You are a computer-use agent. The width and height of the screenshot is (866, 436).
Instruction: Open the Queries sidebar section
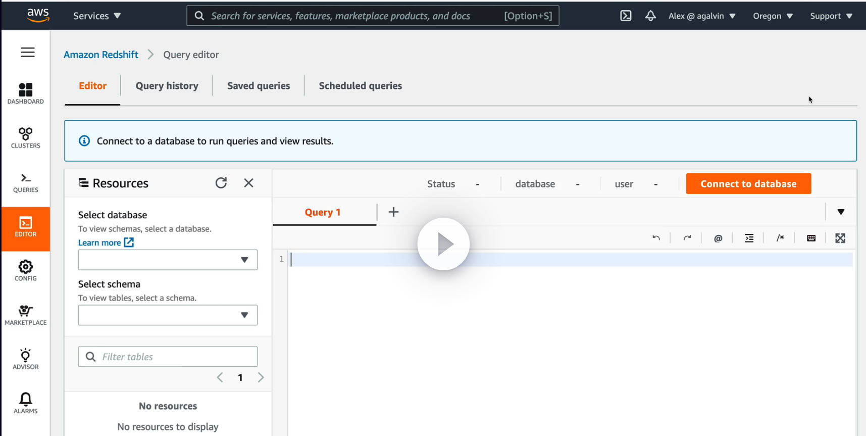[x=25, y=182]
